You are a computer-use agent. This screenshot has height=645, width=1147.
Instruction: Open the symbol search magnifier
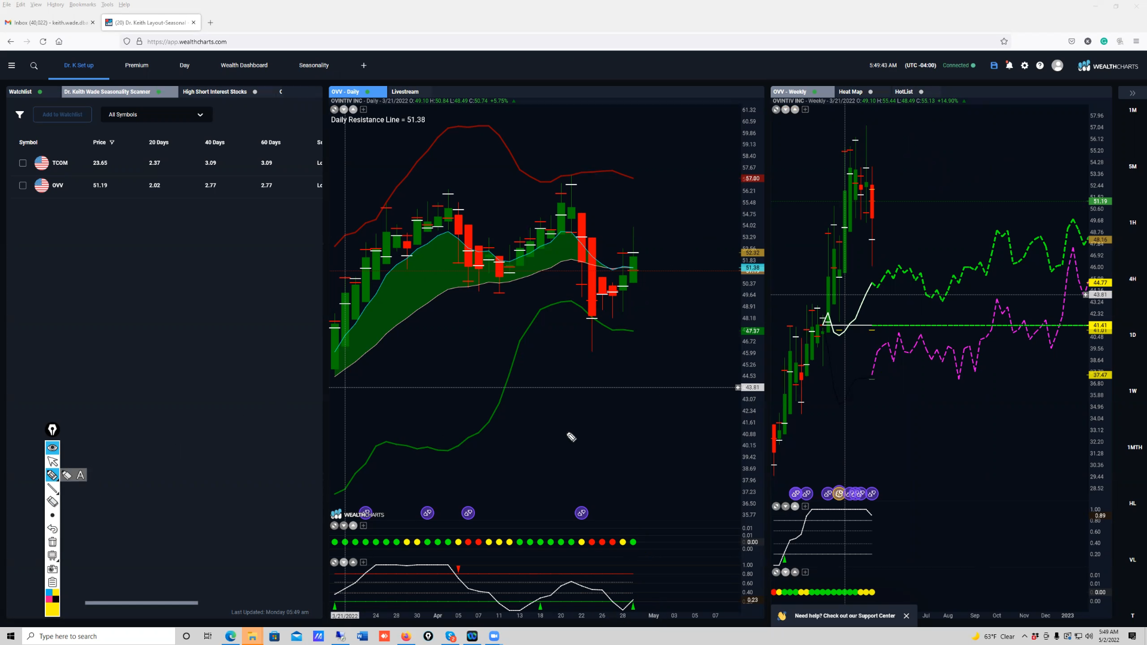pyautogui.click(x=34, y=66)
